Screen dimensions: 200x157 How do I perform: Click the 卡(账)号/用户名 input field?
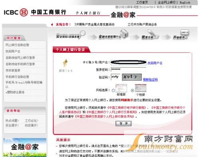(128, 62)
